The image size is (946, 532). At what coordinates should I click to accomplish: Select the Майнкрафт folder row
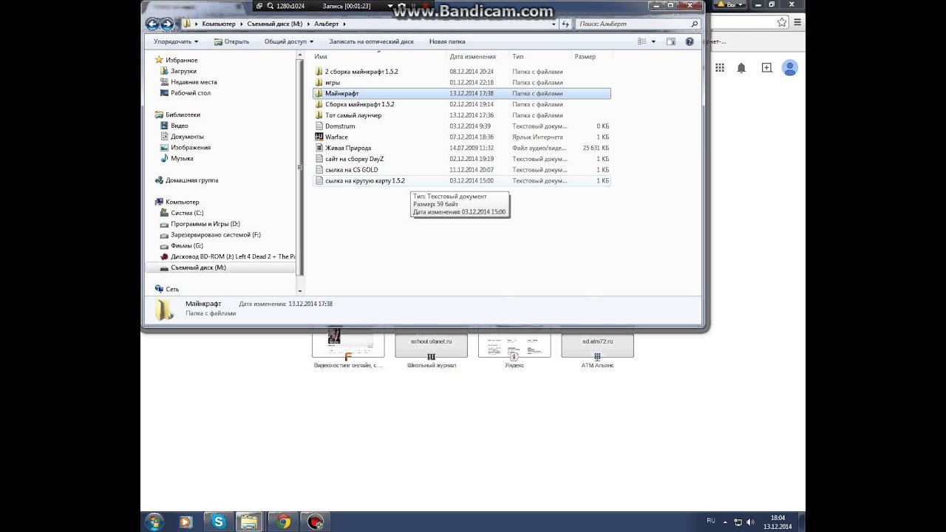462,93
